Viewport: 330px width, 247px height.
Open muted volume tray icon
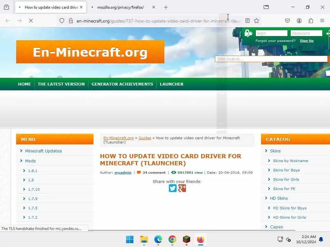(288, 239)
